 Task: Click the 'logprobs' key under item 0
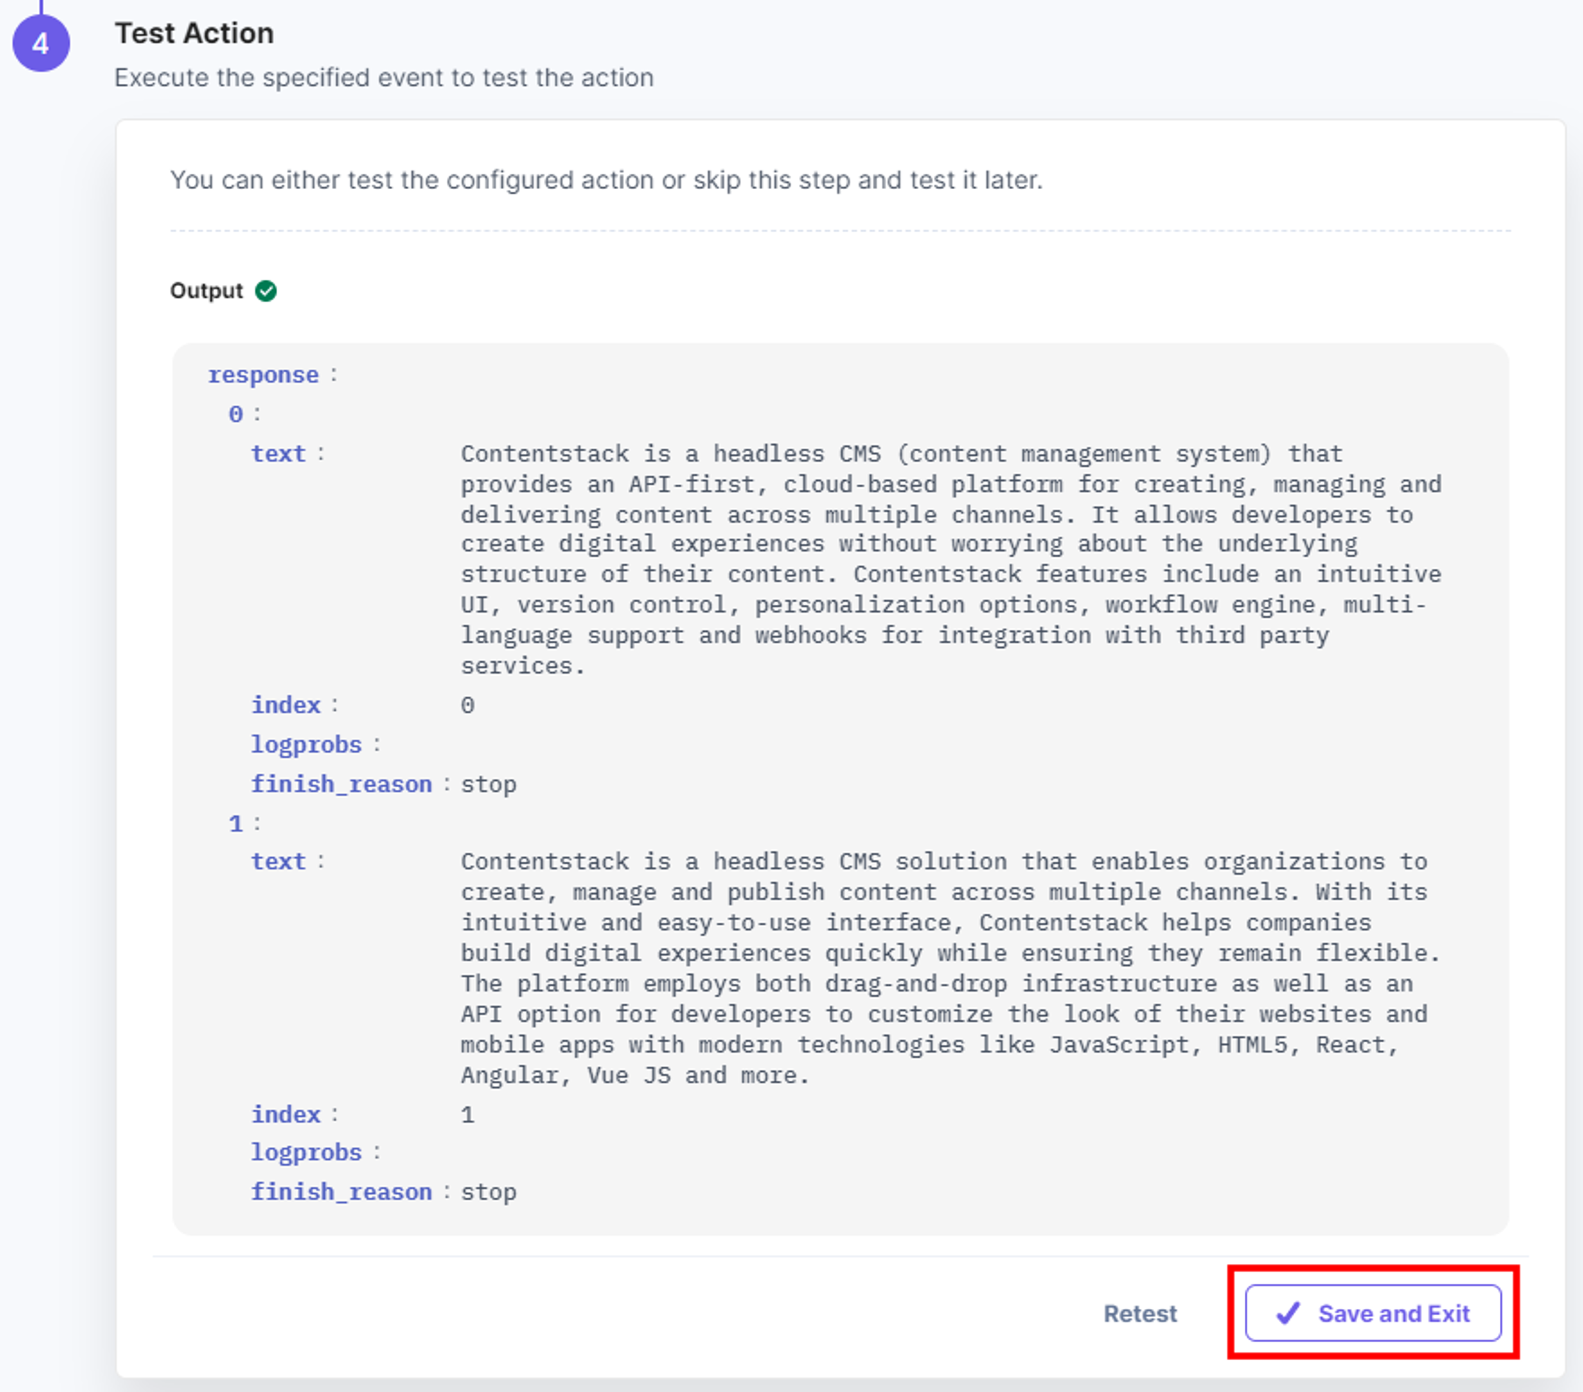pyautogui.click(x=307, y=745)
